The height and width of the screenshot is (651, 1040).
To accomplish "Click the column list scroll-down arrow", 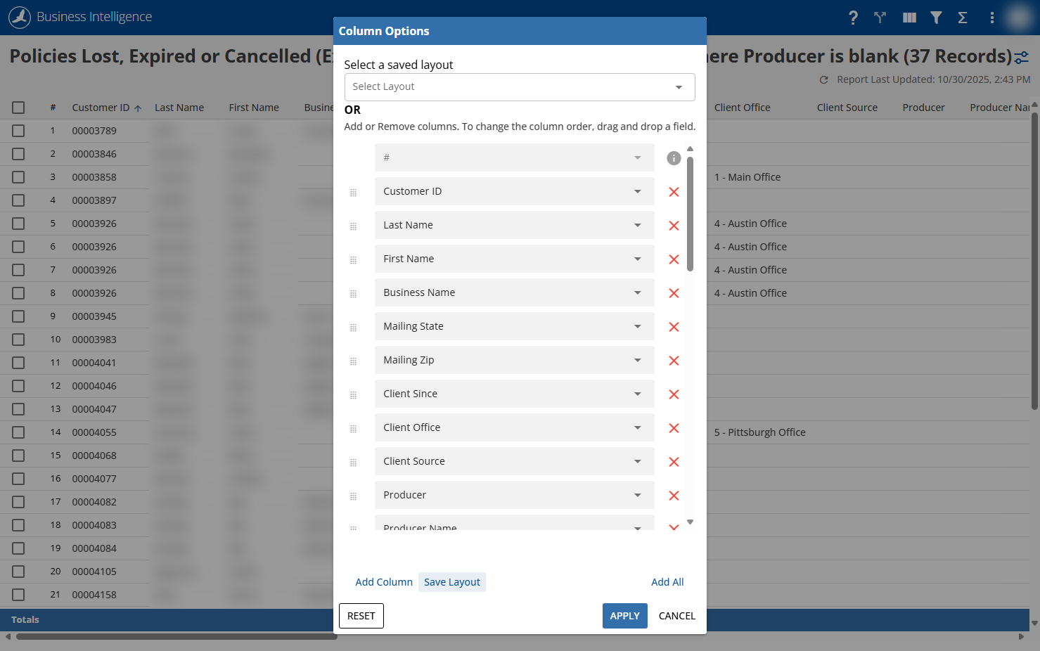I will [690, 522].
